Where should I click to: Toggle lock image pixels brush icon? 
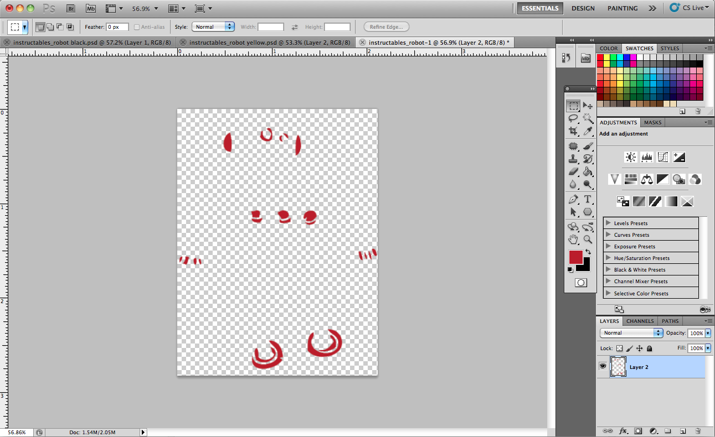click(x=630, y=348)
